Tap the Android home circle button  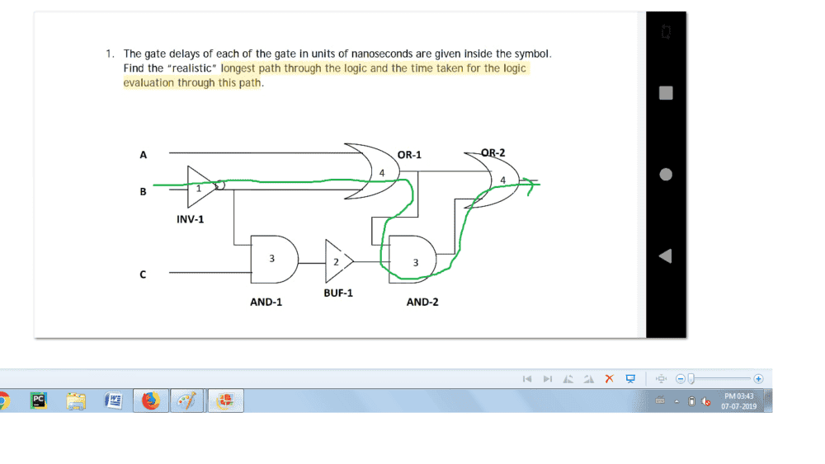point(666,175)
